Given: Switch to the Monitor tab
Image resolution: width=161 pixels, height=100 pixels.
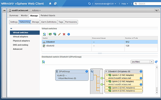Looking at the screenshot, I should pos(24,16).
